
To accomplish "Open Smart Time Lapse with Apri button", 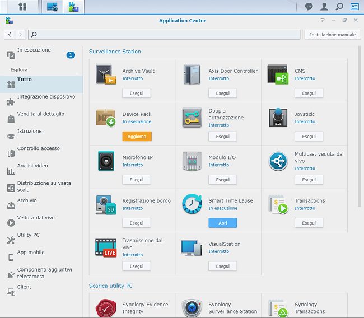I will 223,223.
